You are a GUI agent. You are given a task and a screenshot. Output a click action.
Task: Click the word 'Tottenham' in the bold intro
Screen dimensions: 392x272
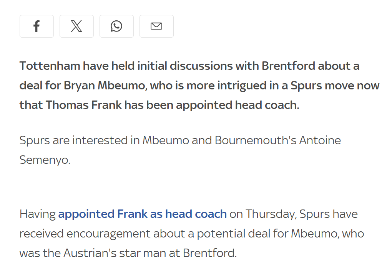(x=50, y=66)
